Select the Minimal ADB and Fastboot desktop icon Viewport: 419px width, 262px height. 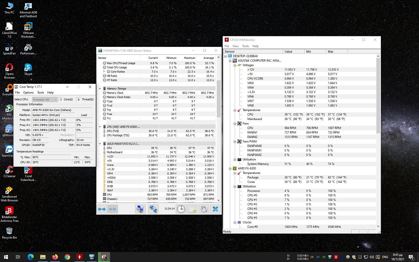point(28,10)
